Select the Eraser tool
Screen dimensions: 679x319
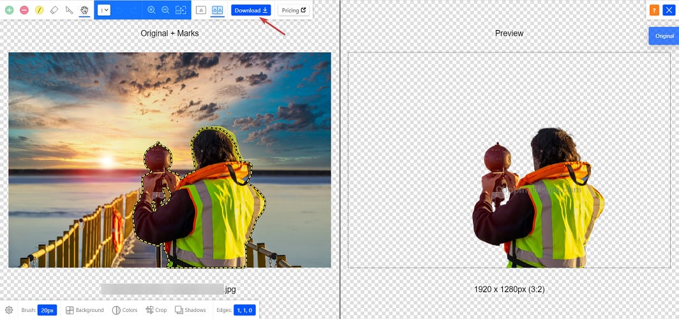[x=54, y=10]
